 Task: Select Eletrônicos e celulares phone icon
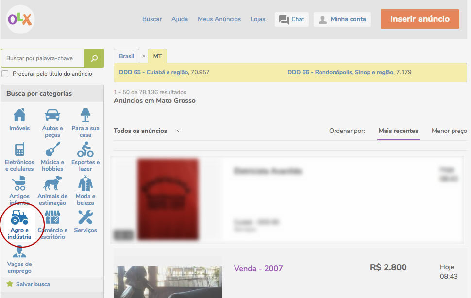(x=19, y=149)
